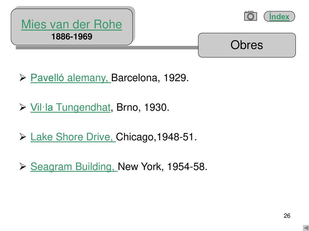Follow the Pavelló alemany link

[71, 78]
